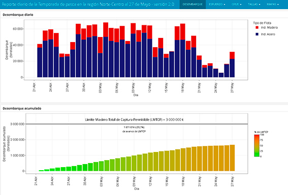The width and height of the screenshot is (288, 195).
Task: Click the '18 May' x-axis label in daily chart
Action: tap(182, 88)
